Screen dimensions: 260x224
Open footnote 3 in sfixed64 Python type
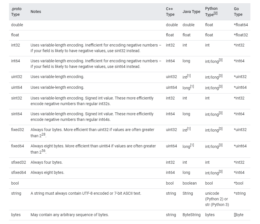click(221, 171)
